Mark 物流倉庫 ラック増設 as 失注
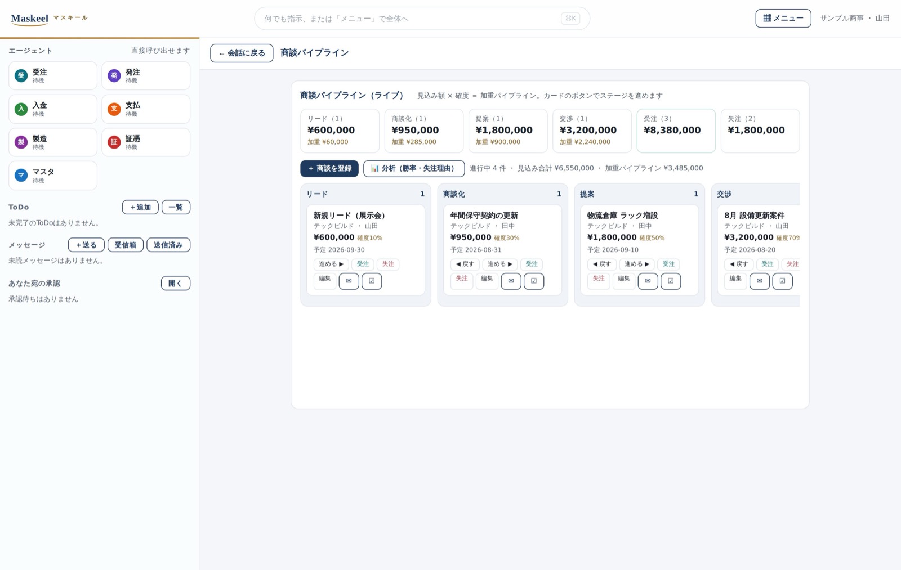901x570 pixels. (x=599, y=280)
